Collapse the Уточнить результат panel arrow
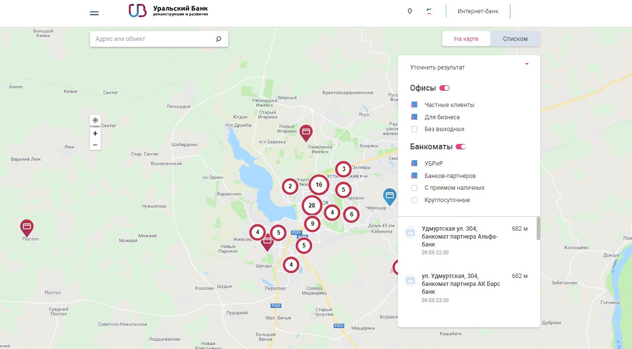 527,64
